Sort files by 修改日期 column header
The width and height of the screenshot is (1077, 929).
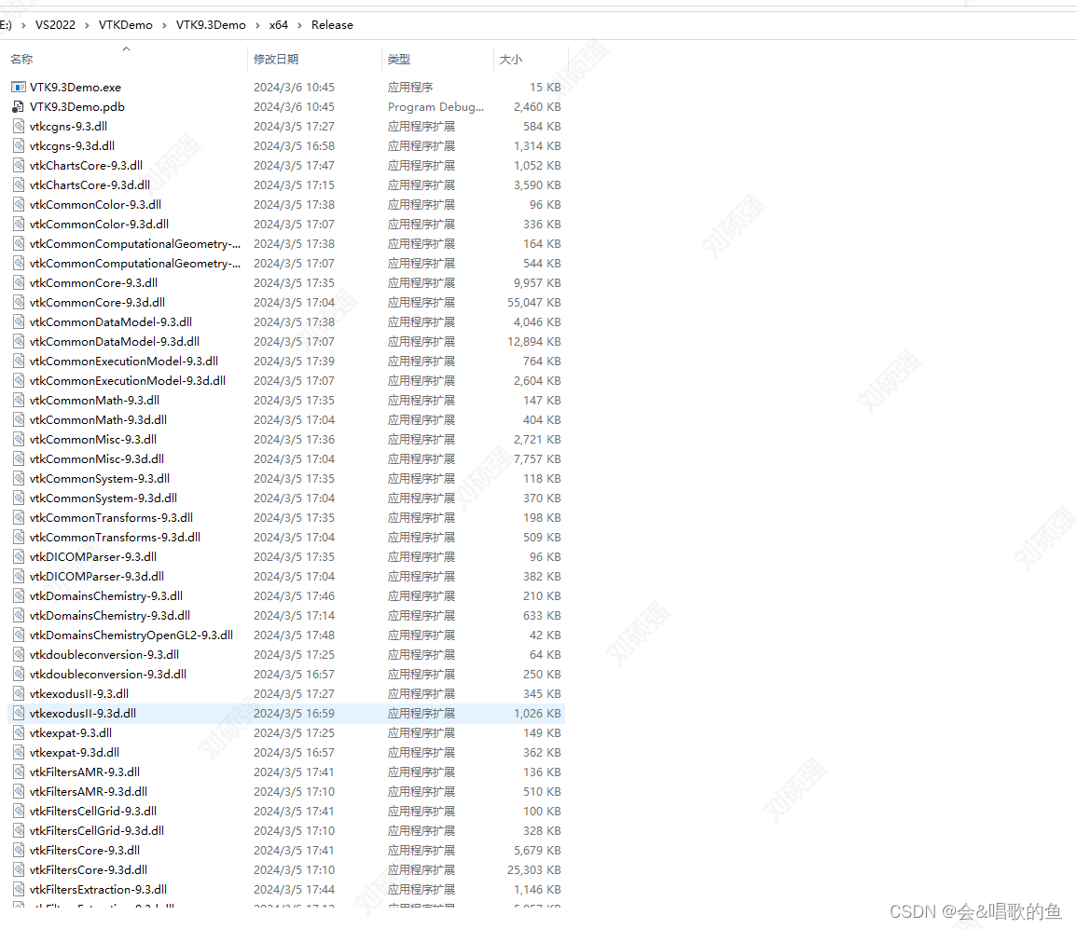(x=273, y=58)
